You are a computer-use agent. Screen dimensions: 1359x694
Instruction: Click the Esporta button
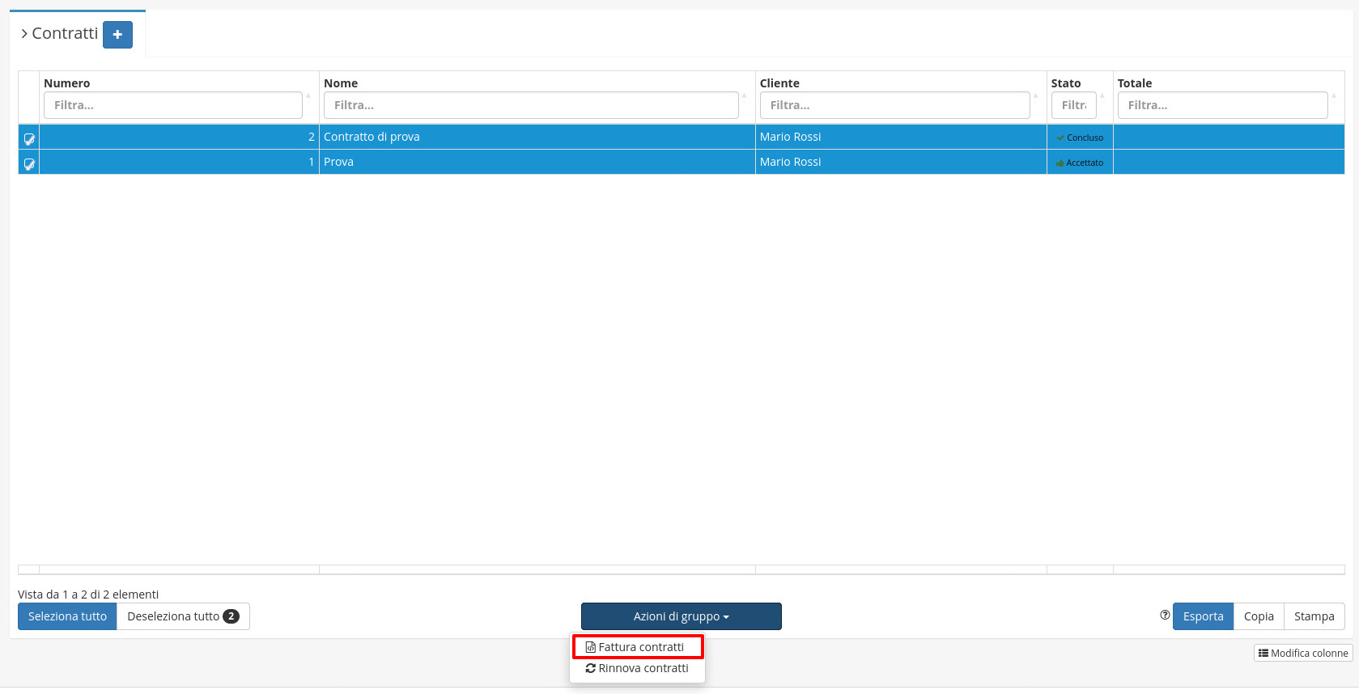pos(1203,616)
